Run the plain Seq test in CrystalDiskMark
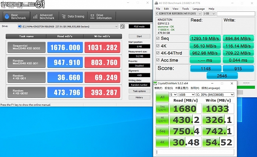Image resolution: width=257 pixels, height=157 pixels. [162, 131]
